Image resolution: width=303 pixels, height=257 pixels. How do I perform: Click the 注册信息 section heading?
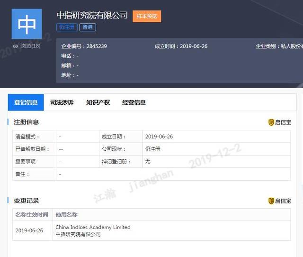27,122
